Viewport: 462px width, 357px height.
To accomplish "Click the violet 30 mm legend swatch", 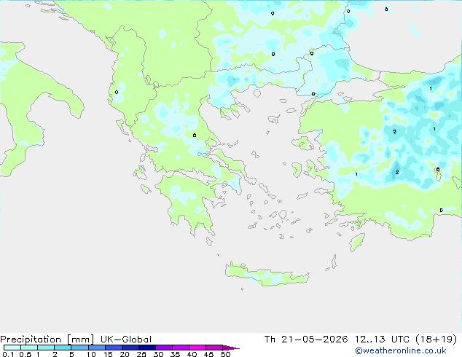I will tap(163, 348).
